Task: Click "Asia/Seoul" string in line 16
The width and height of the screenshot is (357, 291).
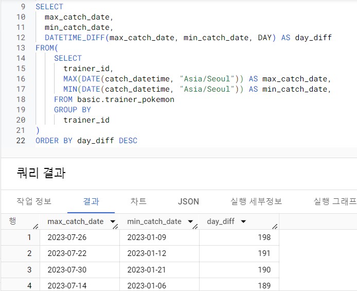Action: coord(207,79)
